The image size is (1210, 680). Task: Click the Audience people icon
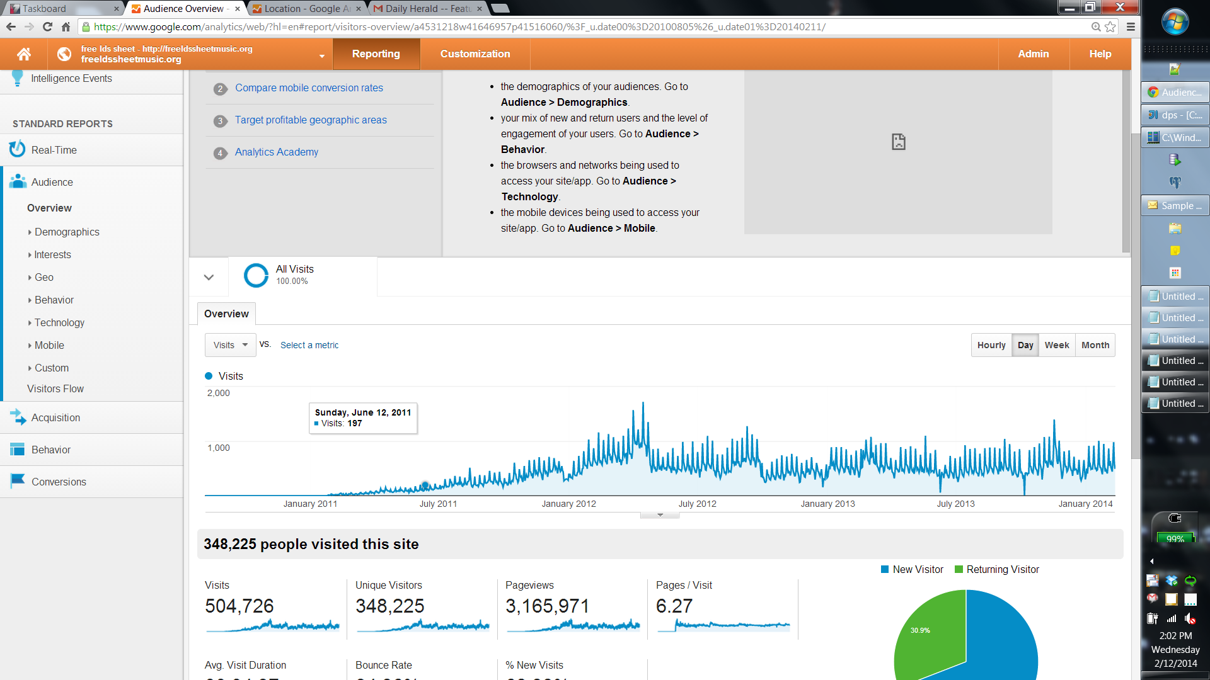coord(18,181)
